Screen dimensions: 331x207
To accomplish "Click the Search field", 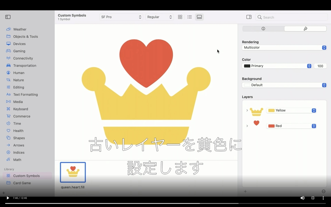I will pyautogui.click(x=292, y=17).
